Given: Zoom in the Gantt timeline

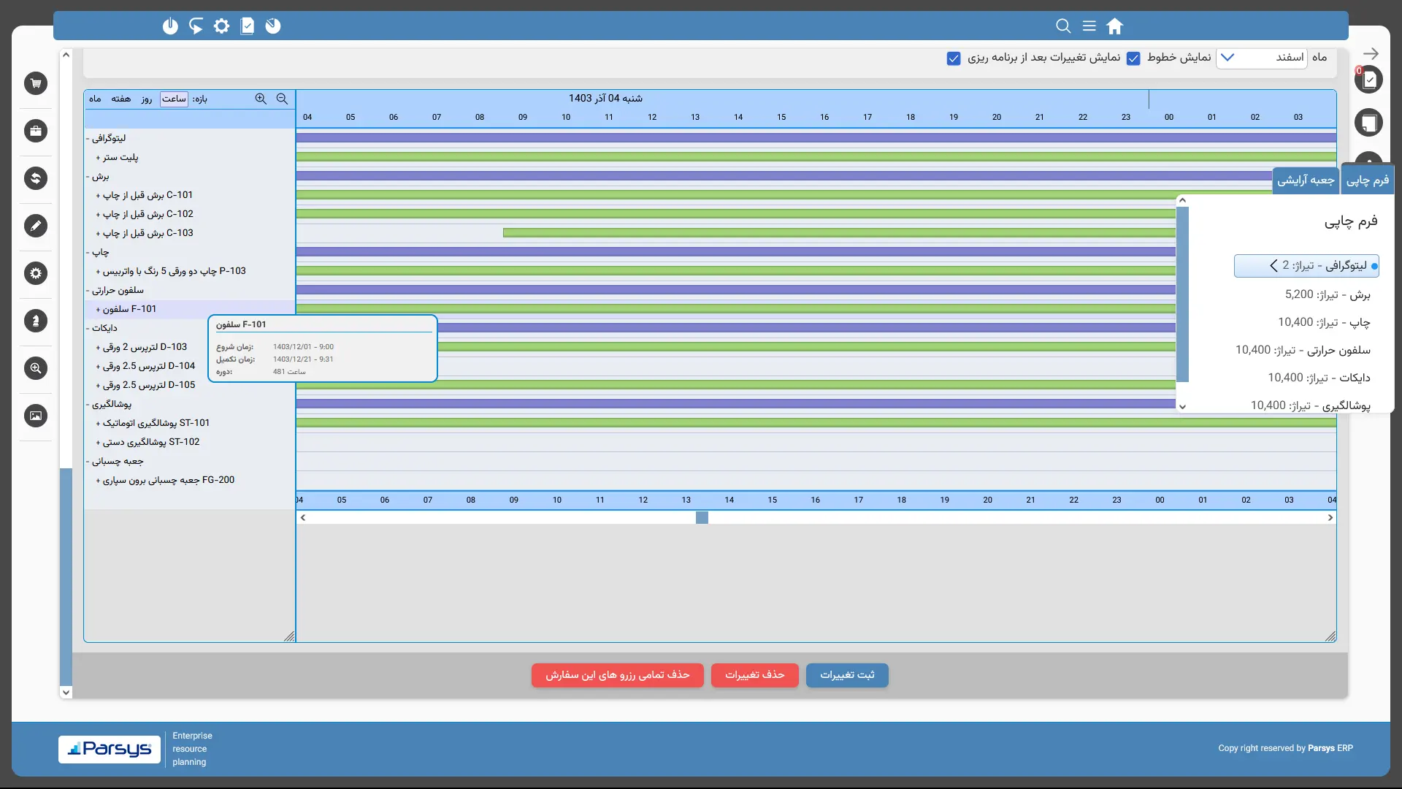Looking at the screenshot, I should (261, 99).
